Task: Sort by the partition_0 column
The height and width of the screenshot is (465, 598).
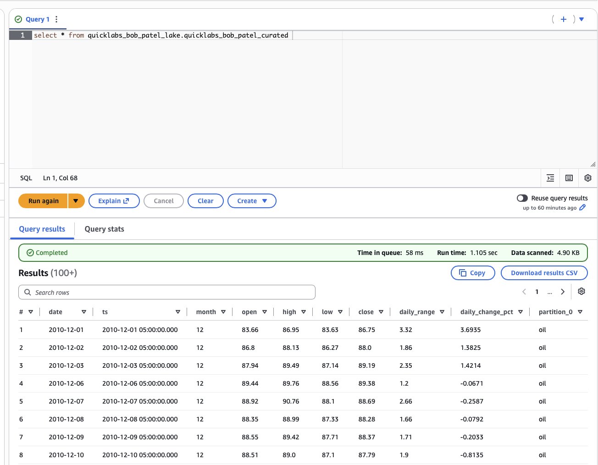Action: point(580,312)
